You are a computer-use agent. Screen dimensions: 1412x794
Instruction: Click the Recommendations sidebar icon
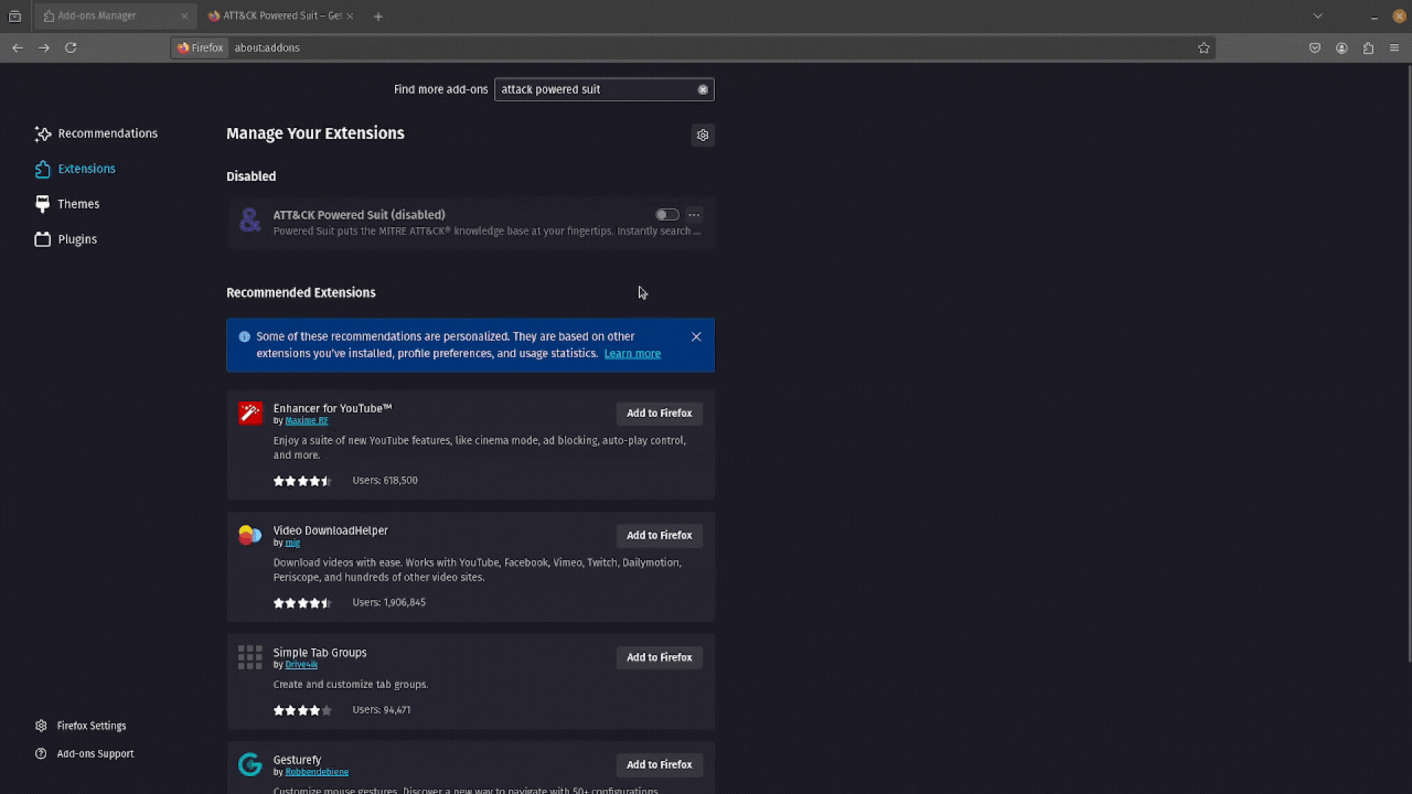pos(42,133)
